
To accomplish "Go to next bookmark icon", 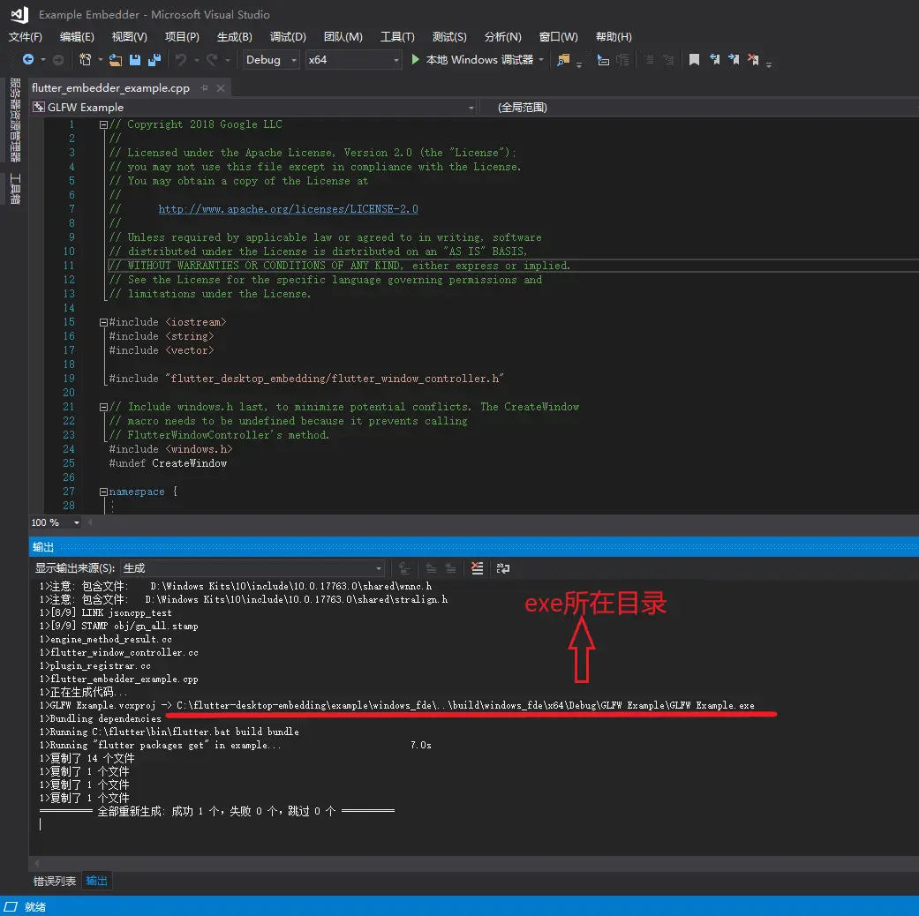I will (x=734, y=59).
